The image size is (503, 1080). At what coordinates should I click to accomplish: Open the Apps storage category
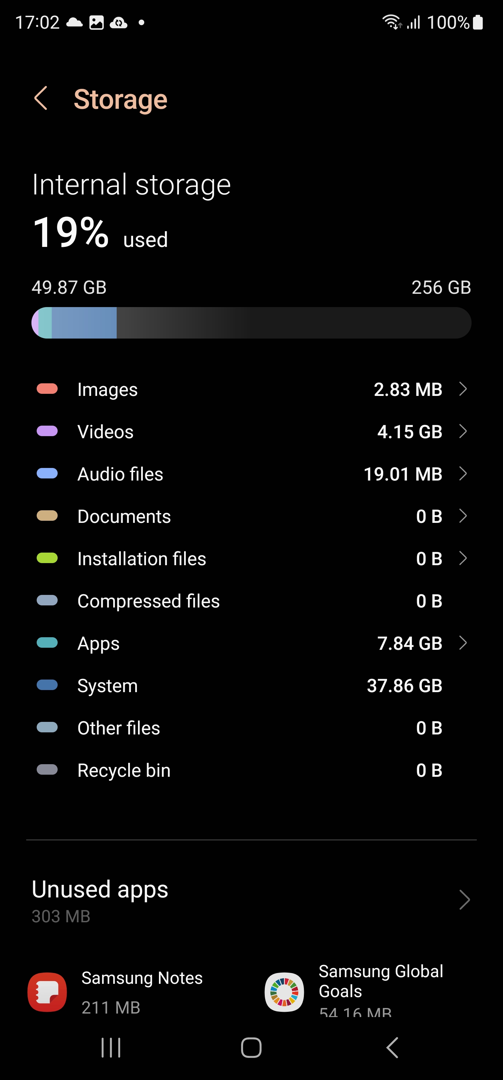(251, 643)
